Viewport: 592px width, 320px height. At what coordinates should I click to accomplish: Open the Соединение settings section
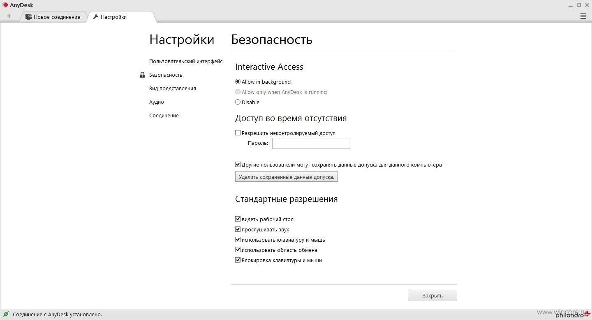tap(164, 115)
